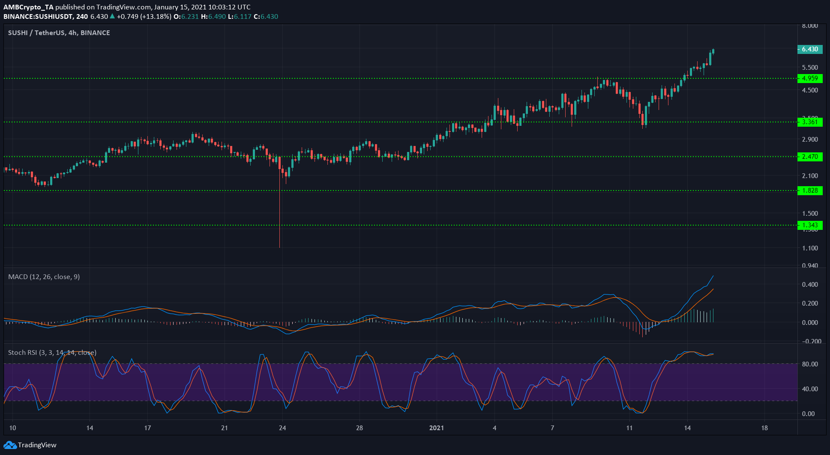Click the TradingView brand text
Viewport: 830px width, 455px height.
[37, 445]
